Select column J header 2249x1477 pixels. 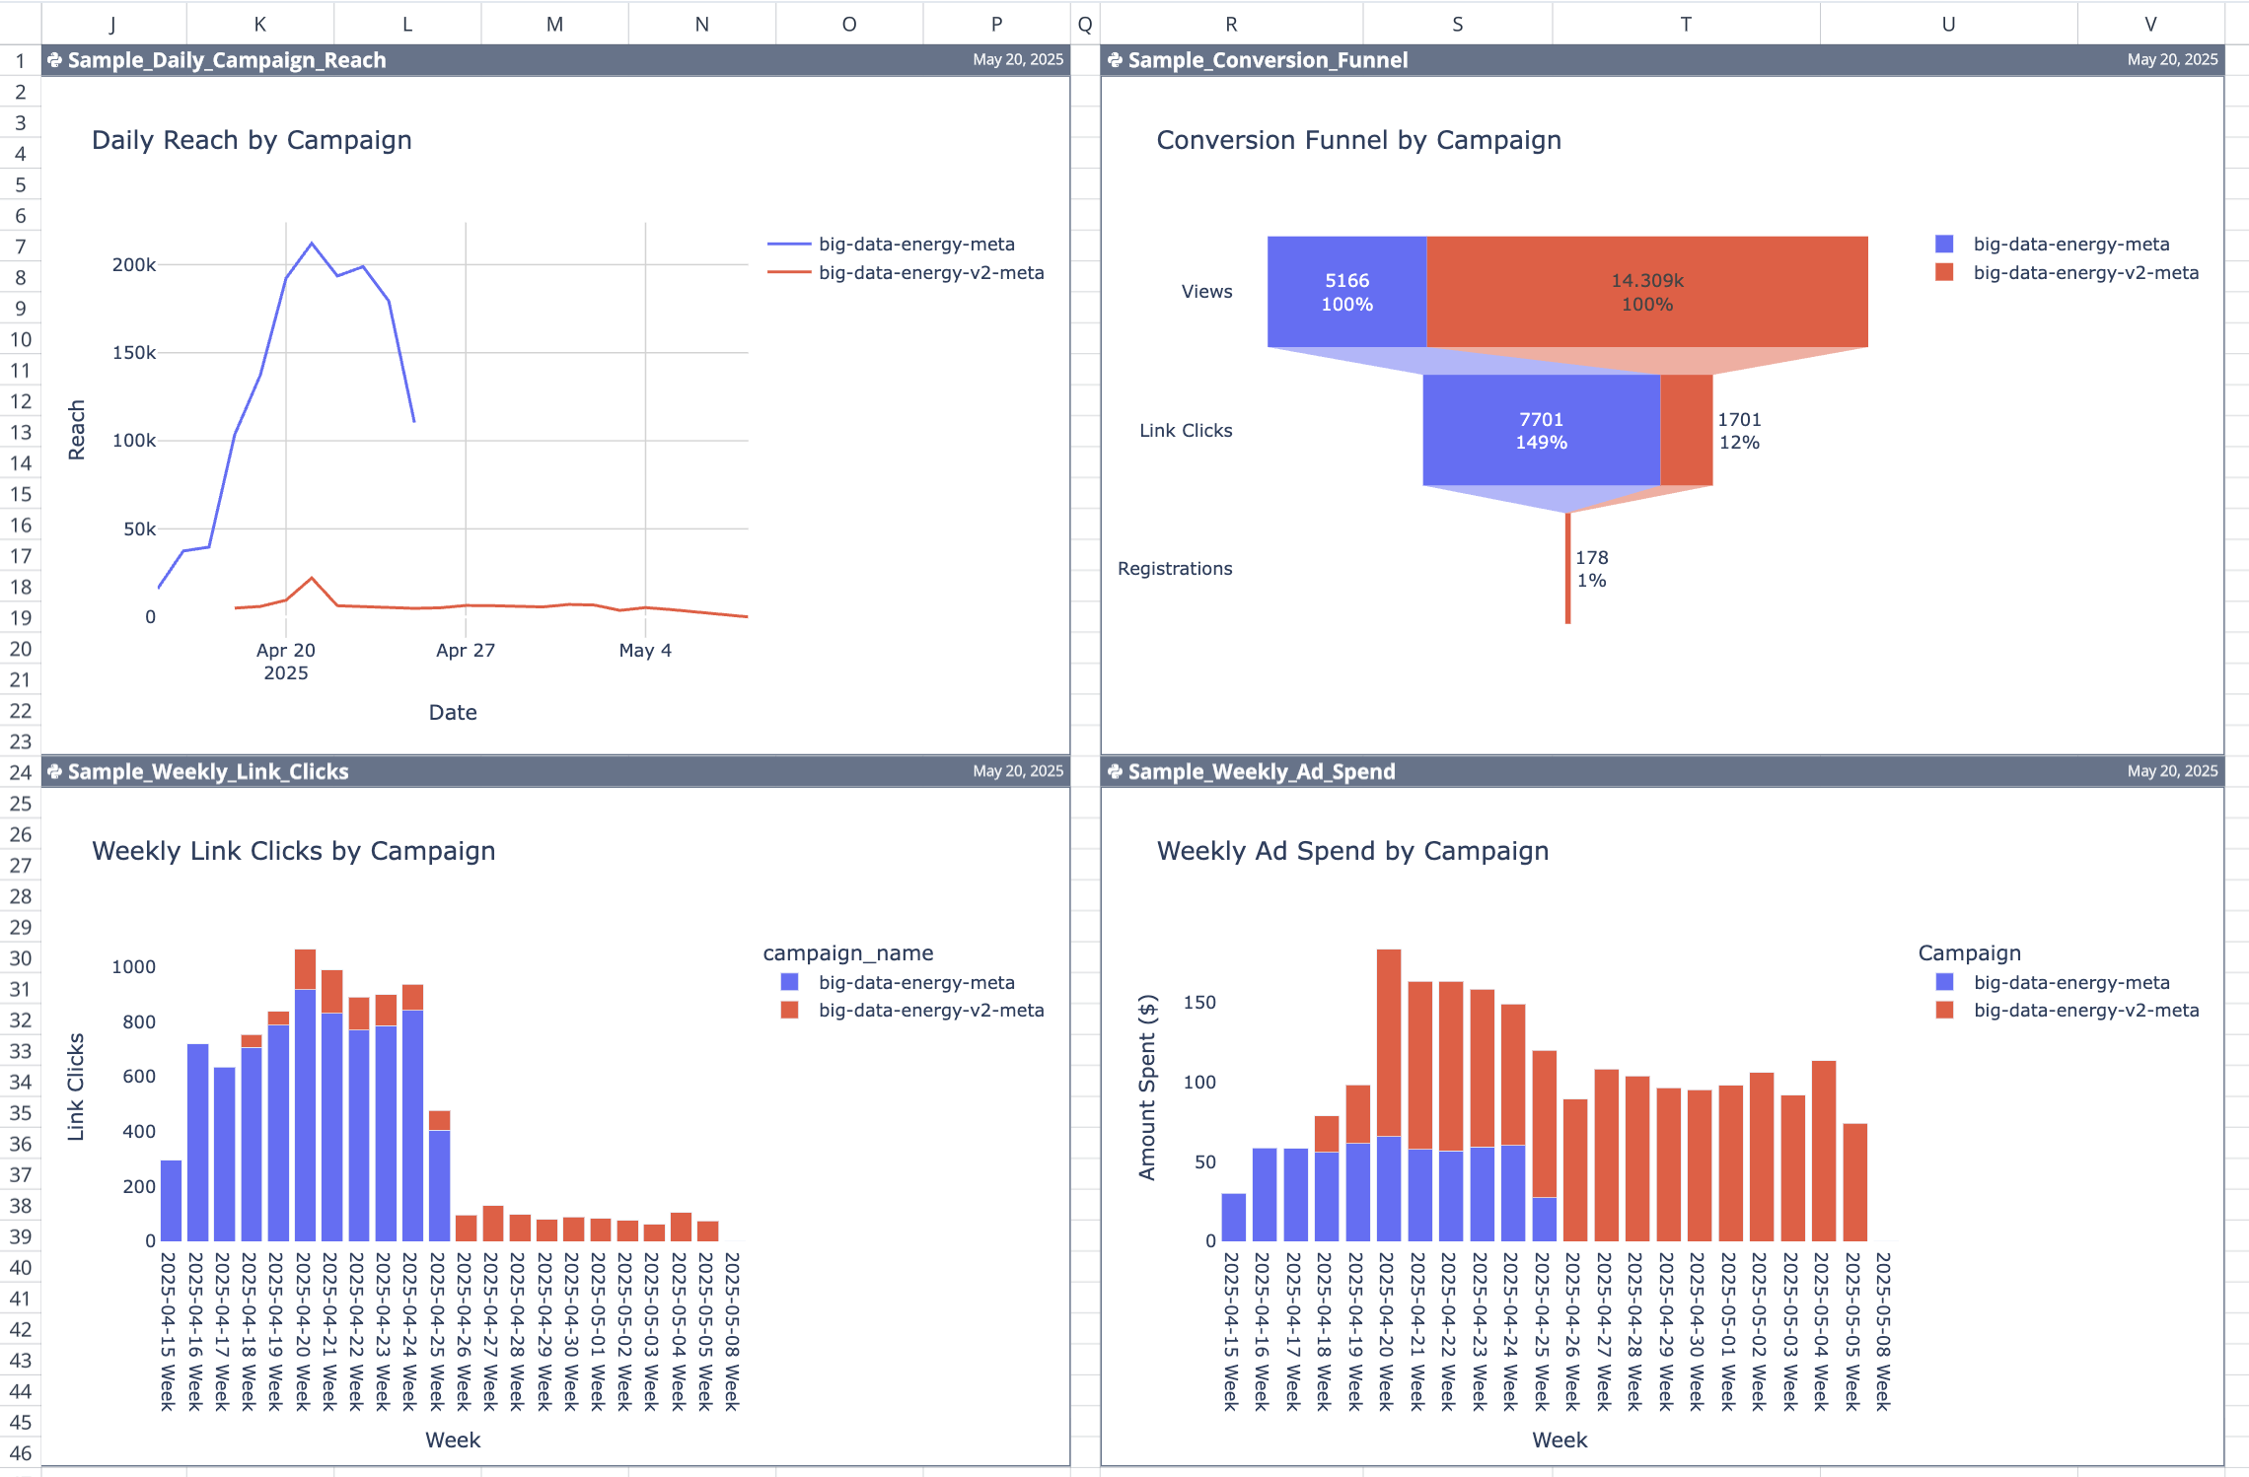(111, 23)
